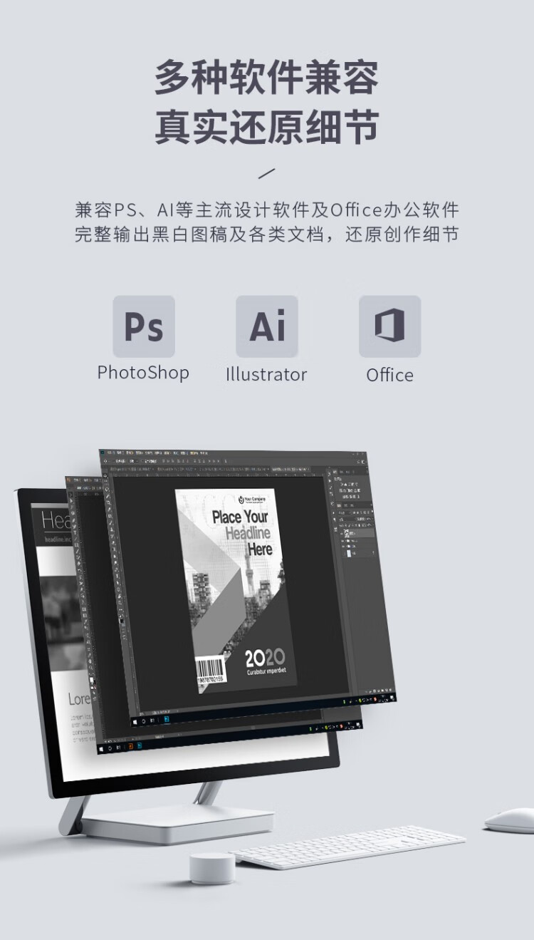534x940 pixels.
Task: Click the Ps Photoshop app icon
Action: pyautogui.click(x=144, y=326)
